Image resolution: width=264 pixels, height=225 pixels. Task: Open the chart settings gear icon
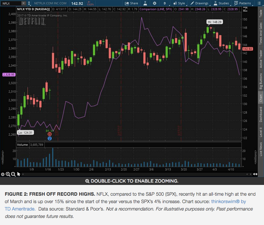coord(154,3)
